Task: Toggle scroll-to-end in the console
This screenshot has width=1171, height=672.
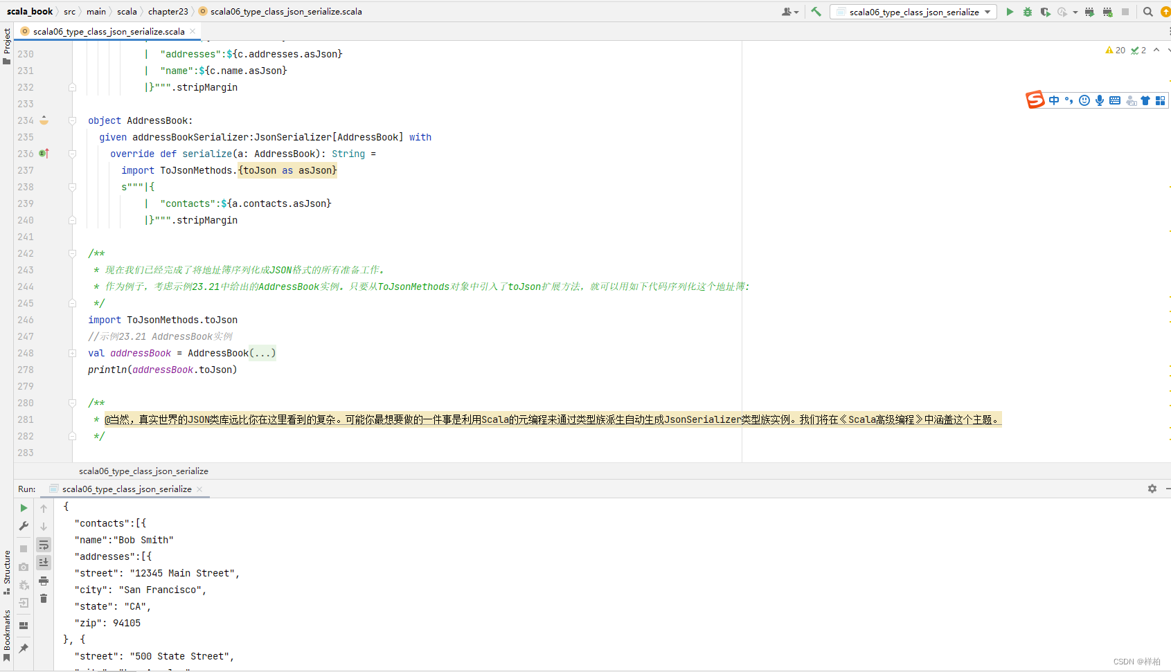Action: click(x=44, y=562)
